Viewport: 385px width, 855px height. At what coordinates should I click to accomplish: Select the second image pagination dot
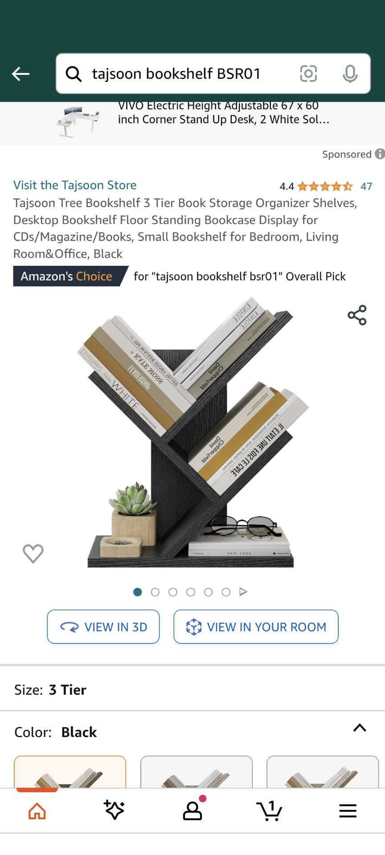click(155, 592)
